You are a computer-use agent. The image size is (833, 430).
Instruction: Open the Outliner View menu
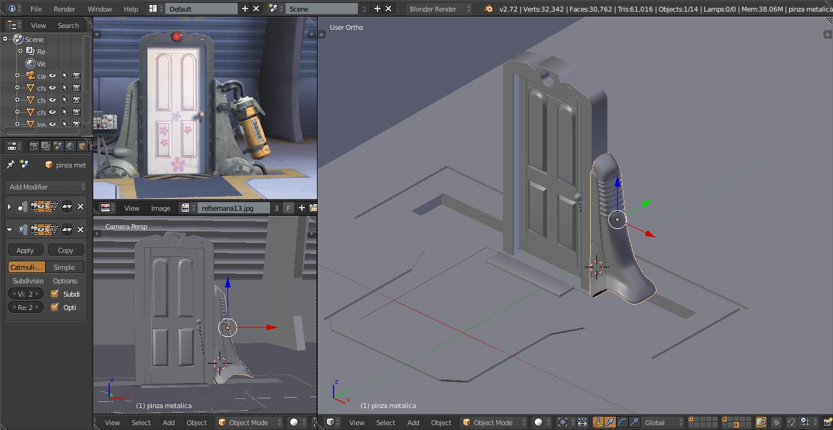(38, 26)
